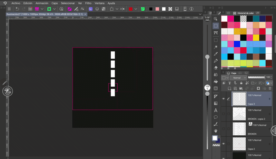Show the BROKEN - copia 2 layer
276x159 pixels.
223,114
